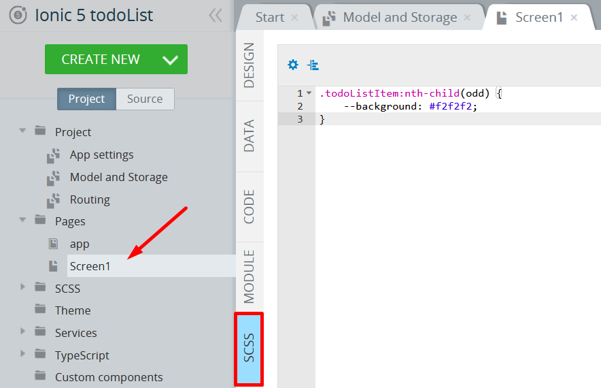Image resolution: width=601 pixels, height=388 pixels.
Task: Click the Model and Storage tree icon
Action: click(x=53, y=178)
